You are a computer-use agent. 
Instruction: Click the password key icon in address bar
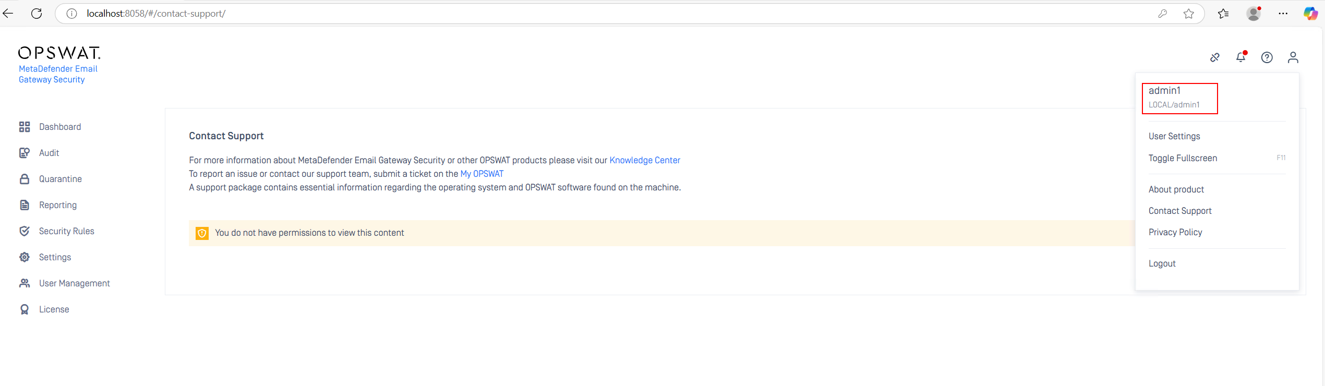[1163, 14]
